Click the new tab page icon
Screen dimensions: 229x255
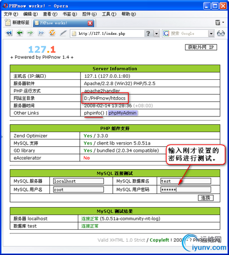click(7, 22)
